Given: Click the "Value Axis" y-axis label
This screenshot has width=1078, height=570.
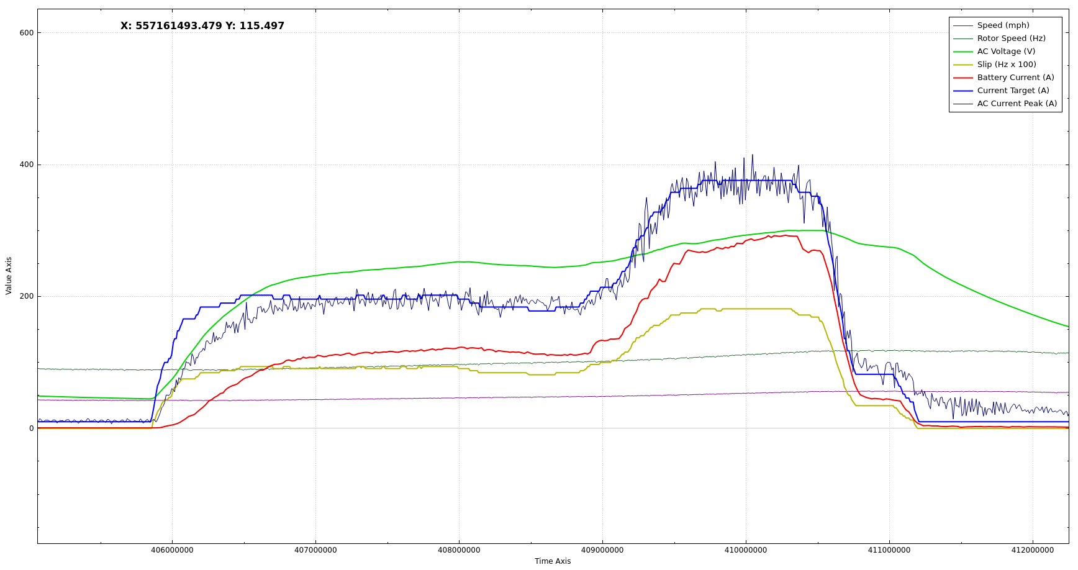Looking at the screenshot, I should point(9,276).
